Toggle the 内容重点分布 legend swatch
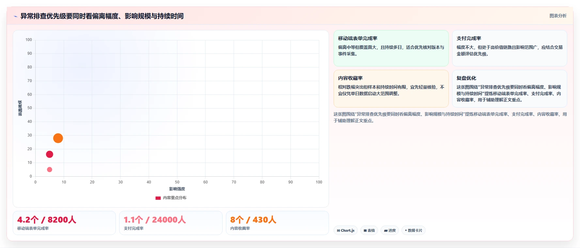This screenshot has width=580, height=248. [x=158, y=198]
